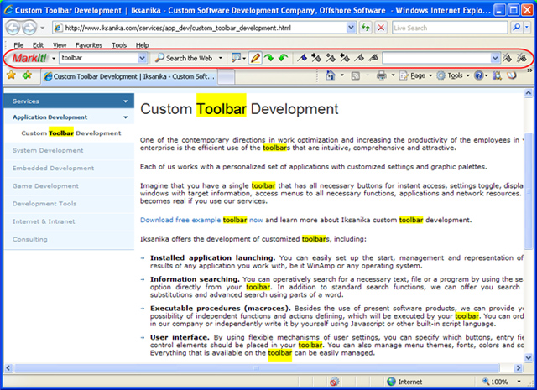Click the Print icon

pos(382,75)
